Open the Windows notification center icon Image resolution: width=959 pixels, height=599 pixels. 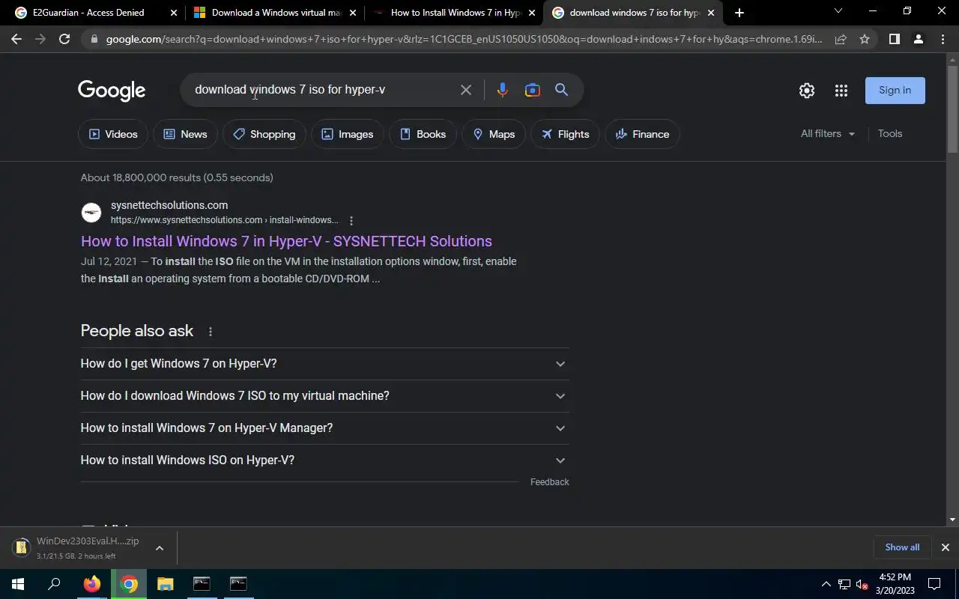pyautogui.click(x=934, y=584)
